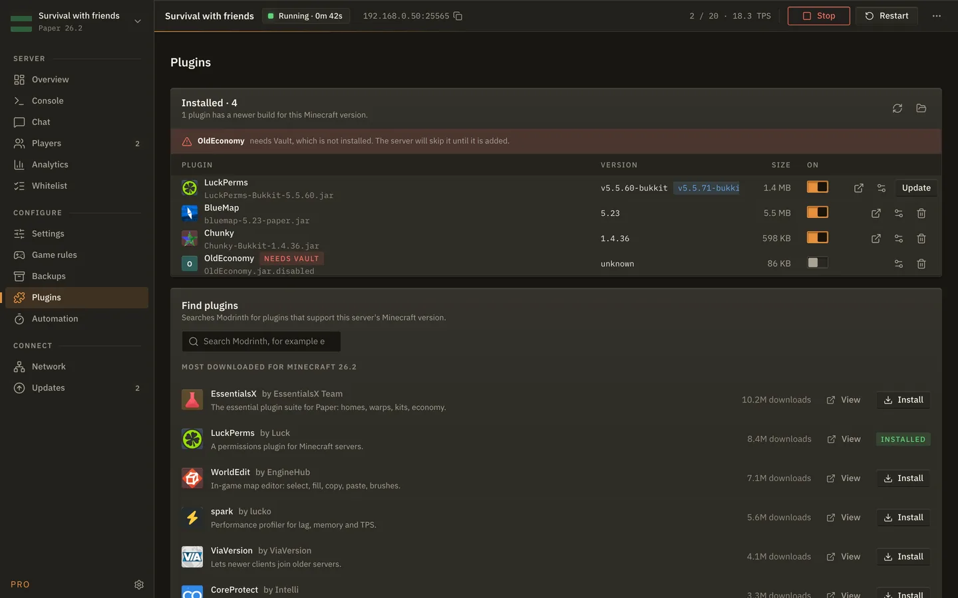This screenshot has width=958, height=598.
Task: Open the Whitelist page
Action: click(77, 186)
